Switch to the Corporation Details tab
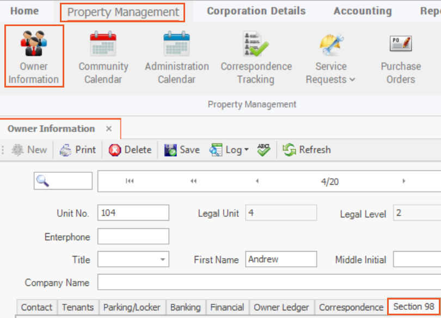 point(256,11)
